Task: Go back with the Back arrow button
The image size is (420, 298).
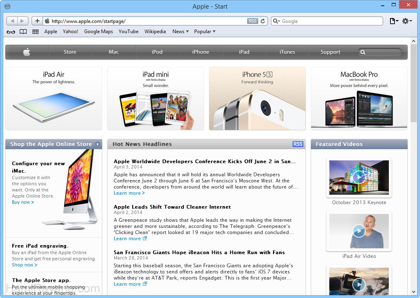Action: click(x=12, y=21)
